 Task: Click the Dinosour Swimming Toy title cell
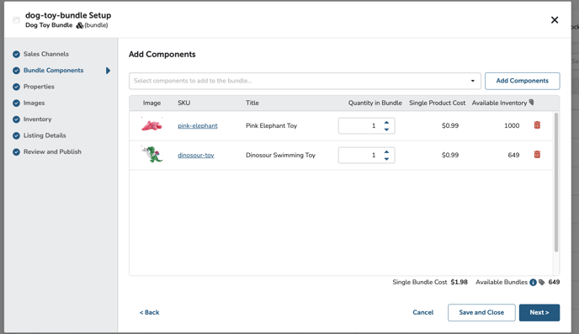tap(280, 155)
